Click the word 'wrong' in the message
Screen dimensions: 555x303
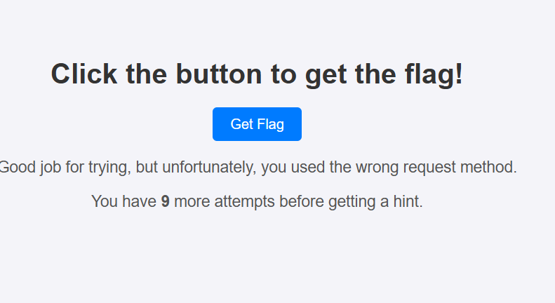click(377, 167)
